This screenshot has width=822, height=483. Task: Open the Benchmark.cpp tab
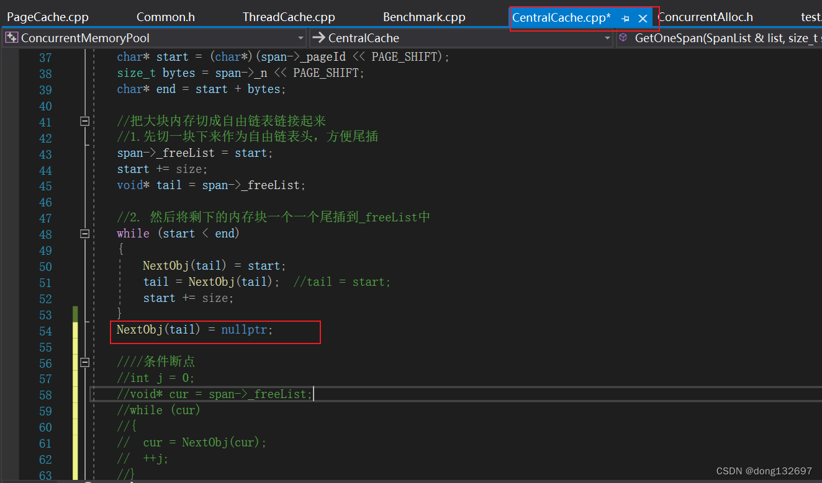[424, 17]
